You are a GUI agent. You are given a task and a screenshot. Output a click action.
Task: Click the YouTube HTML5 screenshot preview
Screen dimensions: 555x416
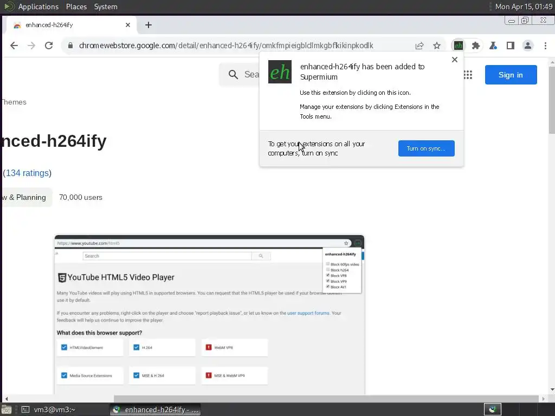(209, 315)
